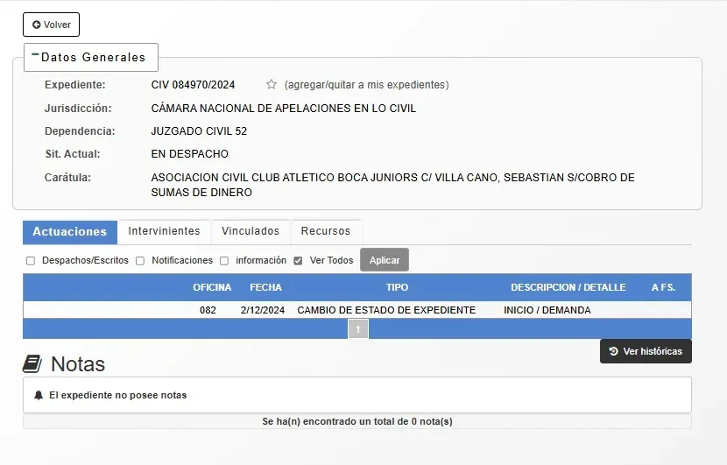Click the bell icon in the notes panel

[39, 395]
